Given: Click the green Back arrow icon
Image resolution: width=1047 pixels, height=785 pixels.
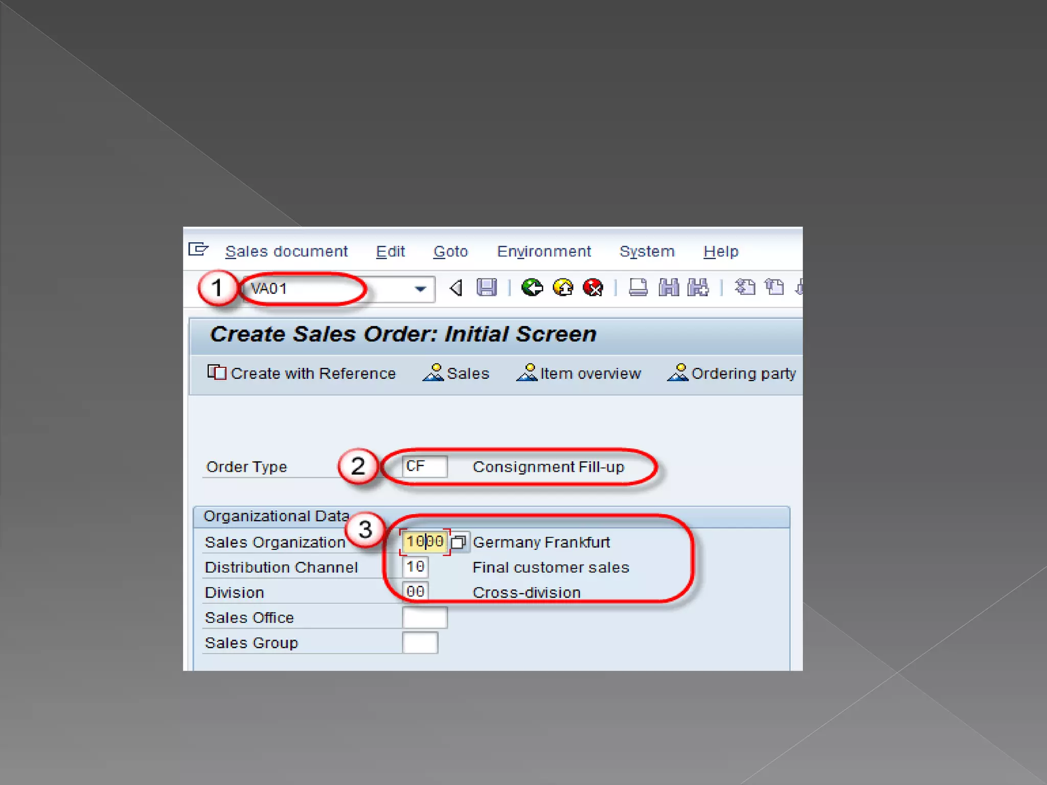Looking at the screenshot, I should [532, 288].
